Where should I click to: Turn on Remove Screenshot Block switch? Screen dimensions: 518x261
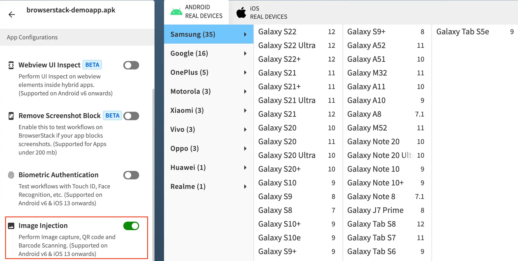pyautogui.click(x=131, y=116)
